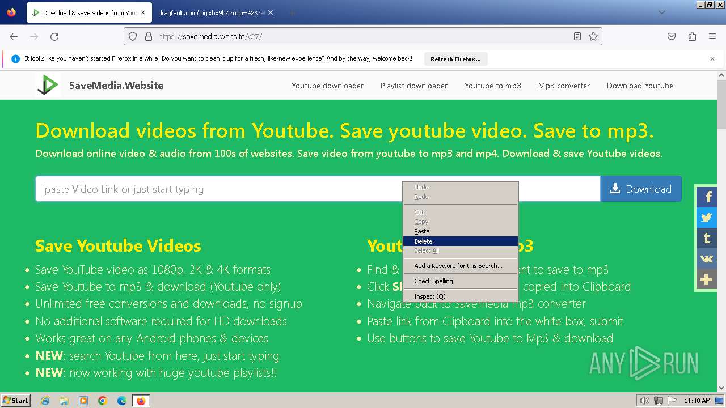Dismiss the Firefox refresh notification bar

[712, 58]
